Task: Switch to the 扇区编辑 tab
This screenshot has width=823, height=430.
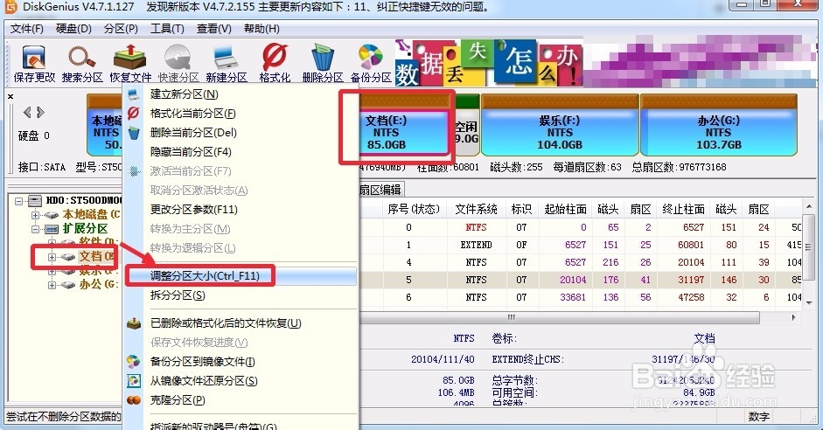Action: click(380, 190)
